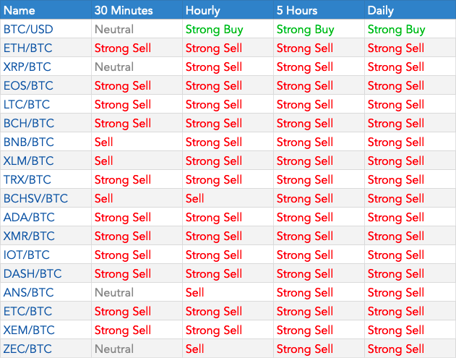Click the BCH/BTC pair name
The width and height of the screenshot is (456, 358).
click(x=28, y=124)
